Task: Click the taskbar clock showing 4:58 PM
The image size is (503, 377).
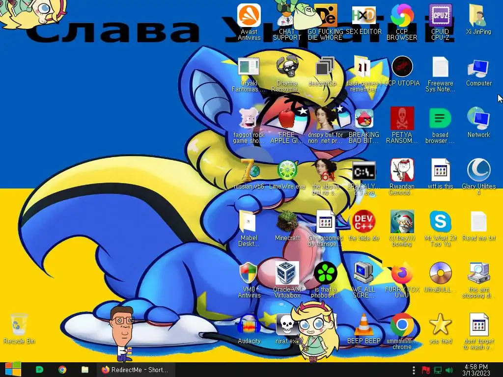Action: [x=476, y=370]
